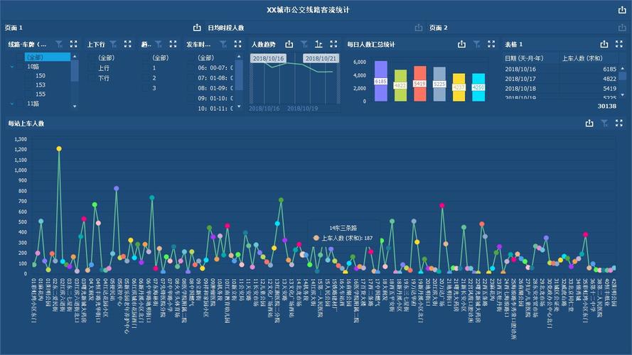Choose trip number 2 in 趟次 filter

tap(154, 78)
